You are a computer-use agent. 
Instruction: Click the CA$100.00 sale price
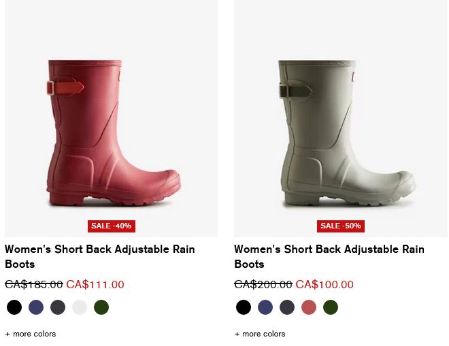click(325, 284)
